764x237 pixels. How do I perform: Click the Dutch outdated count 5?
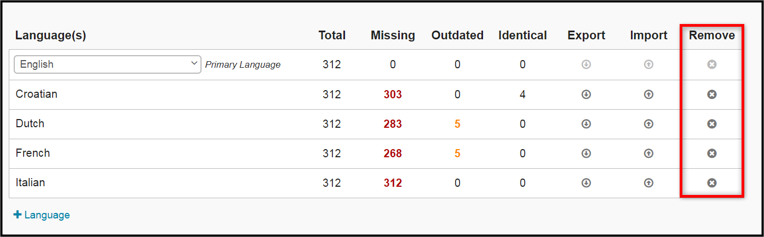pyautogui.click(x=457, y=124)
